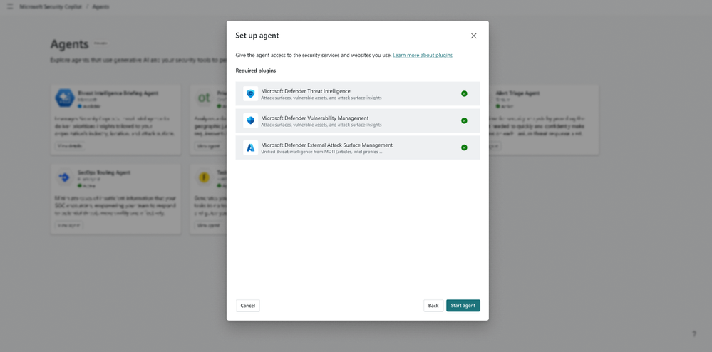Close the Set up agent dialog
The width and height of the screenshot is (712, 352).
pyautogui.click(x=474, y=36)
